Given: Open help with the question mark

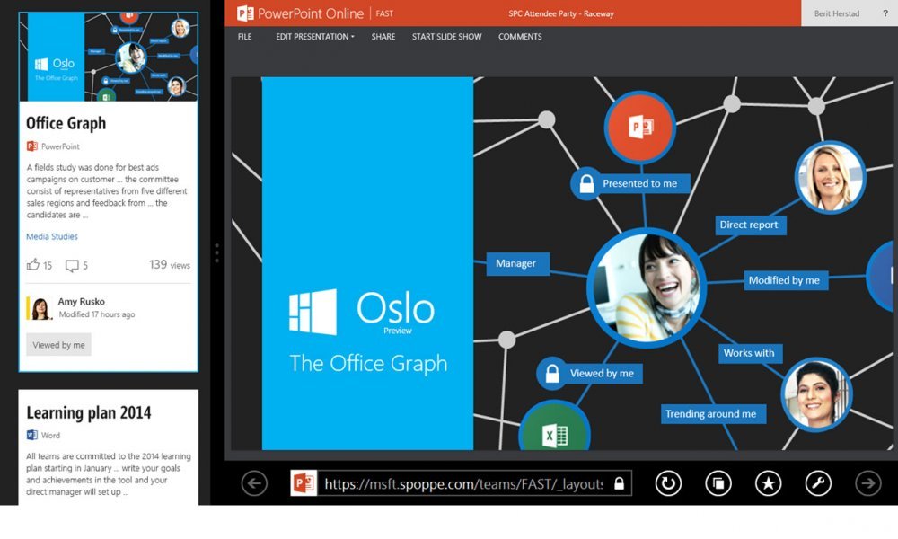Looking at the screenshot, I should pos(885,13).
